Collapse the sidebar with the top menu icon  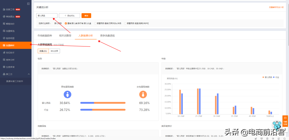[28, 4]
